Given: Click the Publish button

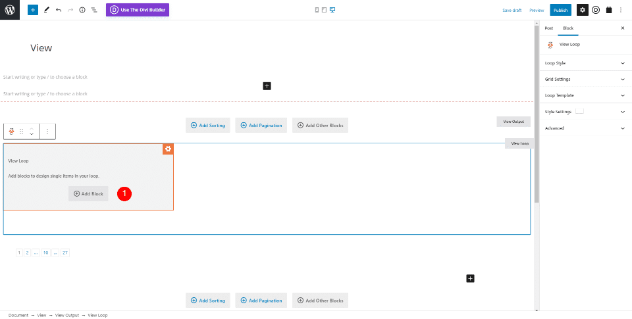Looking at the screenshot, I should click(560, 11).
